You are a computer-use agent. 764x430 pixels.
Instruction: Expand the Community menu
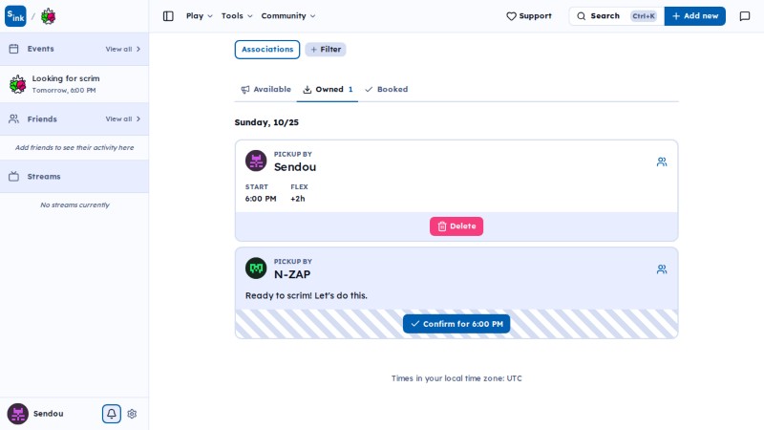click(288, 16)
